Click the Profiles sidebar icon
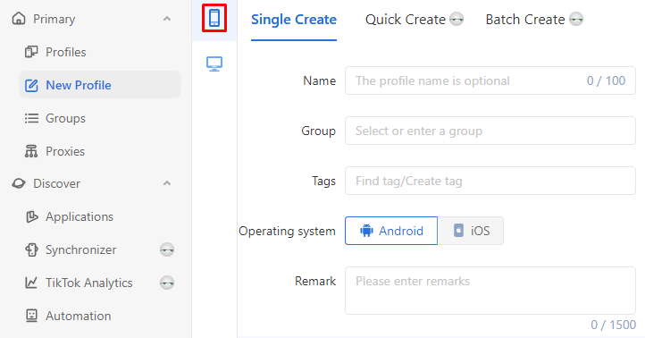Image resolution: width=645 pixels, height=338 pixels. (31, 52)
